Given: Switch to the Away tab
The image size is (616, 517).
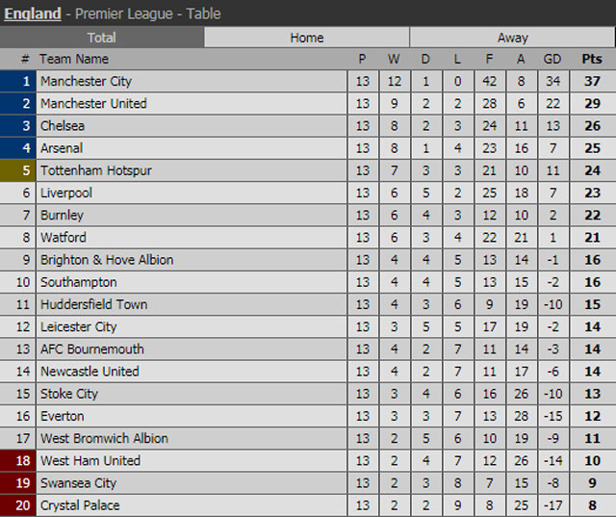Looking at the screenshot, I should [512, 38].
